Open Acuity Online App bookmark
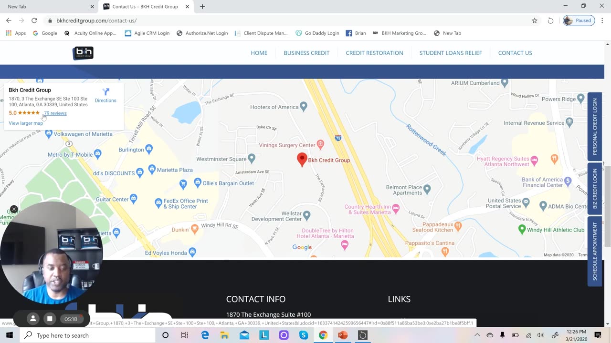The width and height of the screenshot is (611, 343). [x=91, y=33]
